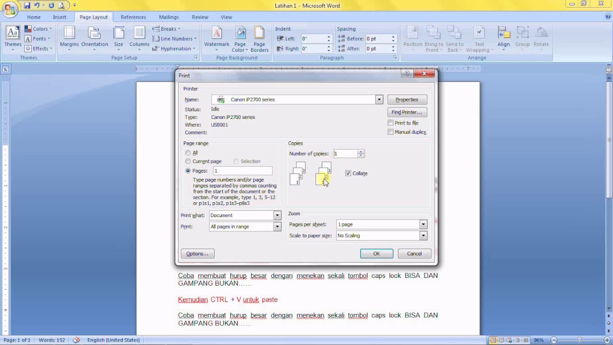Click the Page Color icon

pyautogui.click(x=240, y=38)
